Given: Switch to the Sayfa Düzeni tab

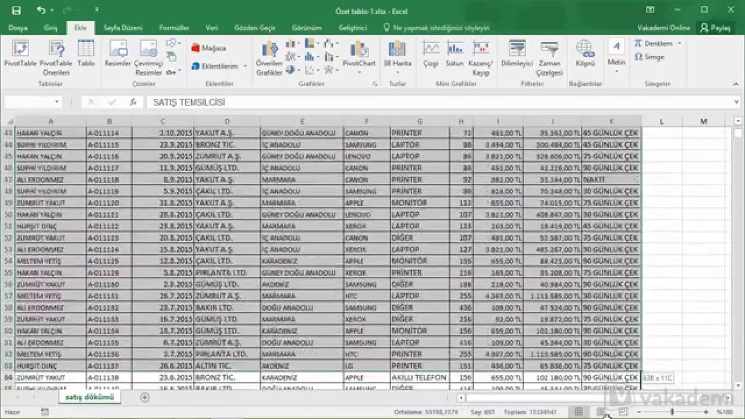Looking at the screenshot, I should coord(123,27).
